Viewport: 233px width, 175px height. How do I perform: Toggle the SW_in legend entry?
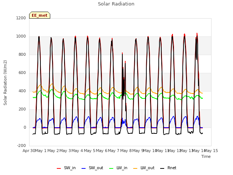[x=66, y=168]
